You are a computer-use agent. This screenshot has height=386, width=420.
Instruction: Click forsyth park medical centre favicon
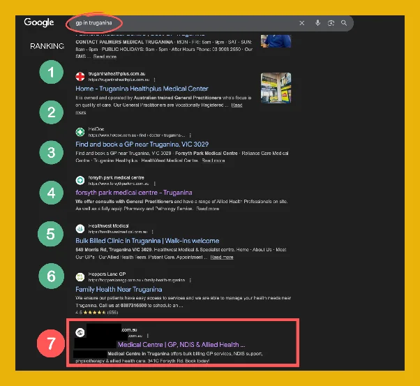(80, 180)
